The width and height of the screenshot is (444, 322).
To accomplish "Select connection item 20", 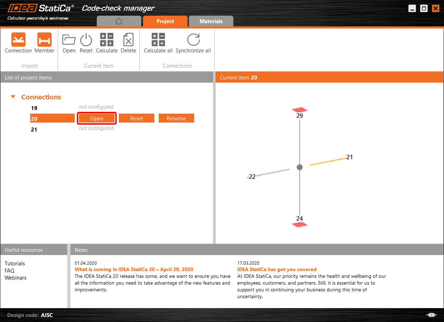I will pos(52,119).
